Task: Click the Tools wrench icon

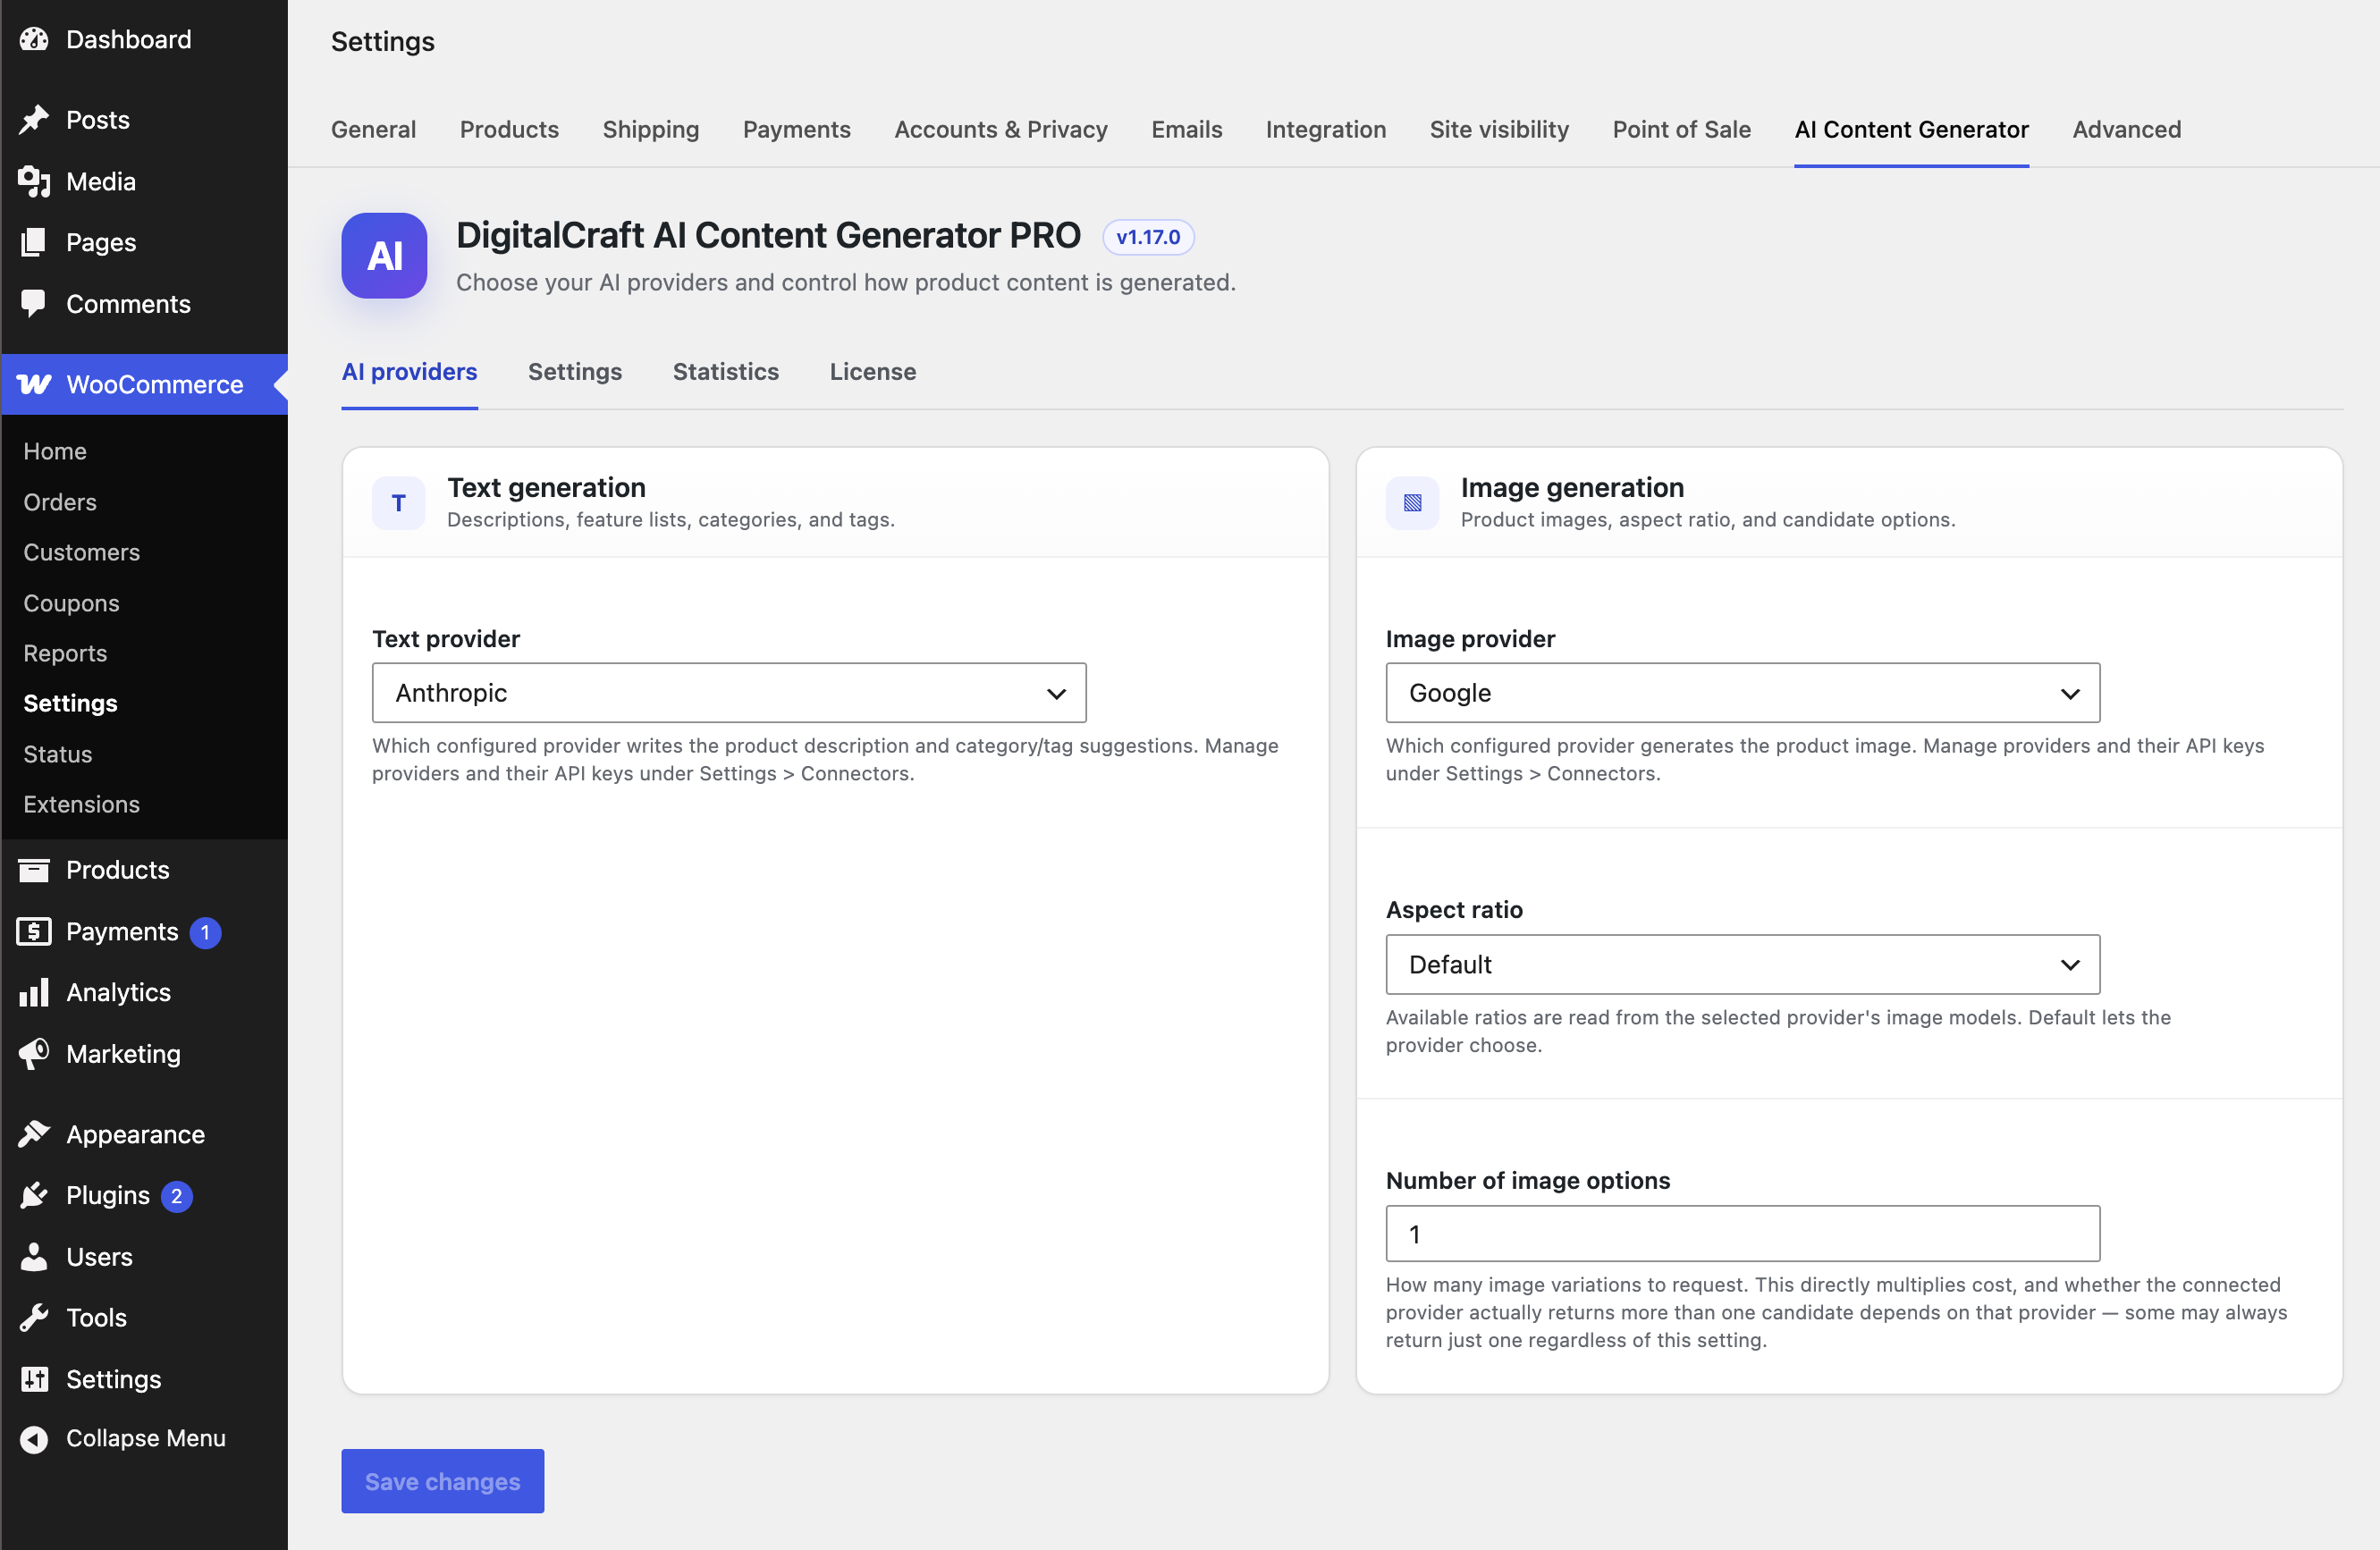Action: [x=34, y=1317]
